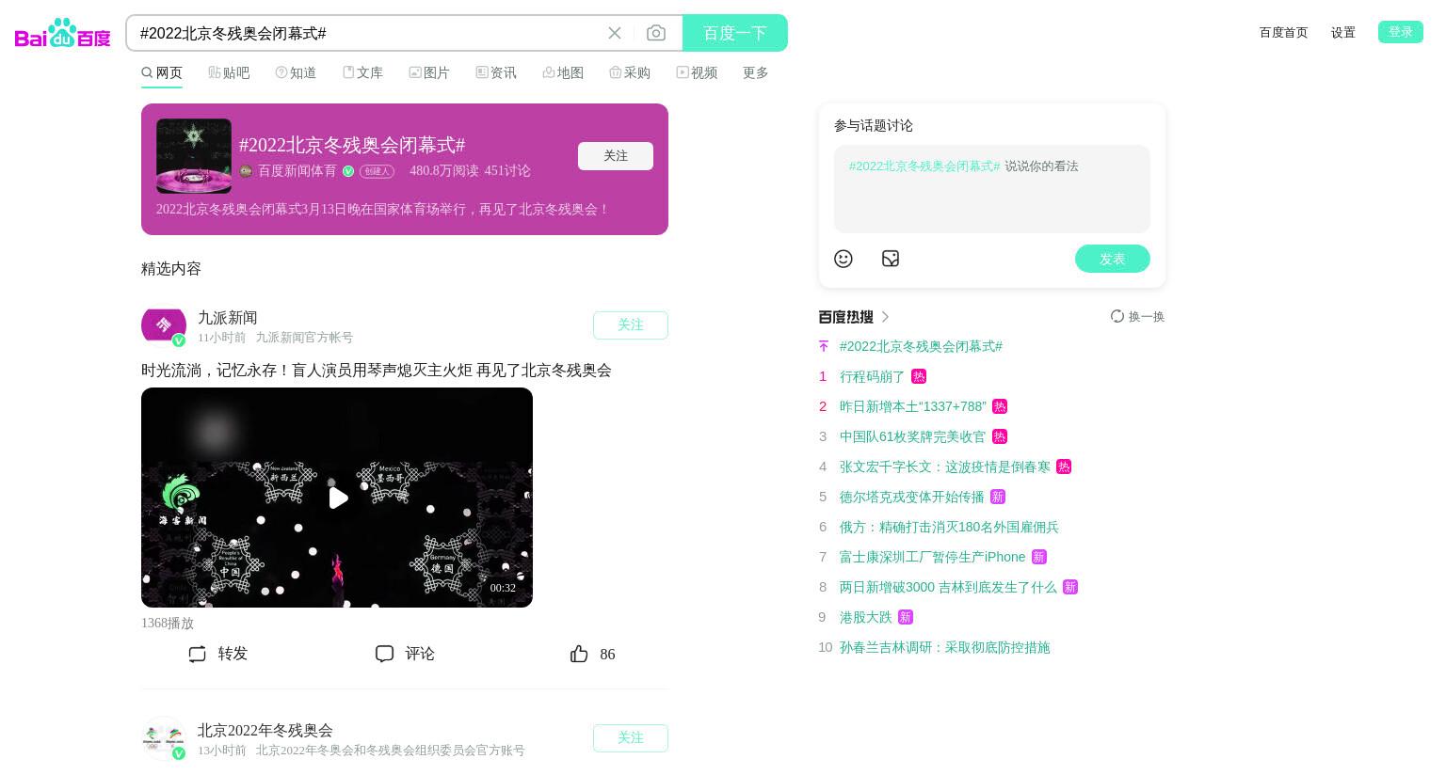Follow the topic with 关注 button

616,156
